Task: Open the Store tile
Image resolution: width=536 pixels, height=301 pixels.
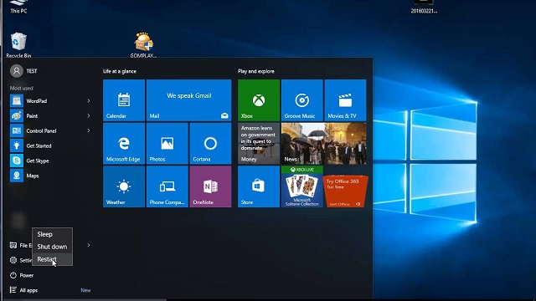Action: (x=259, y=186)
